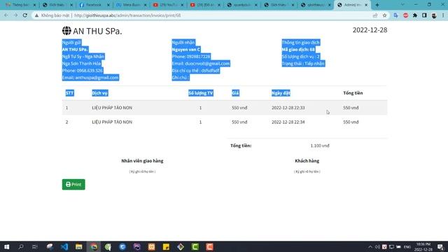Click the Mã giao dịch: 68 text
Screen dimensions: 448x252
pyautogui.click(x=298, y=50)
